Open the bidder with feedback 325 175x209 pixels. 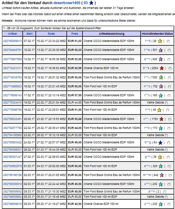[147, 166]
